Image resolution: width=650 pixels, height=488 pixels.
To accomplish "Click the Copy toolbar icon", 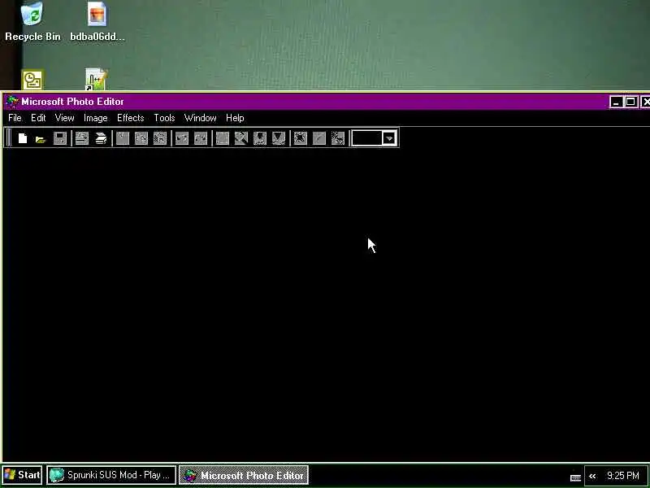I will (x=141, y=138).
